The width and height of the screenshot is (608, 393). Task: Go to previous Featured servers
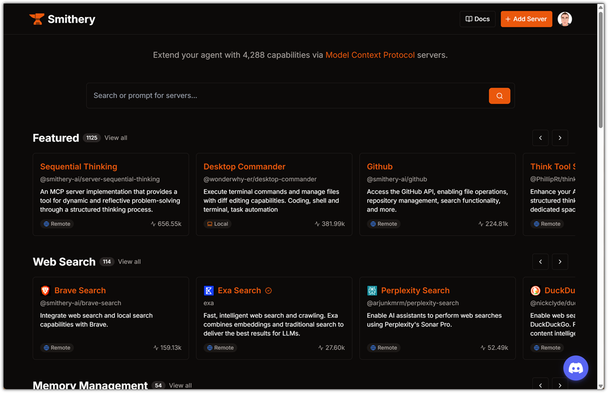pos(540,138)
